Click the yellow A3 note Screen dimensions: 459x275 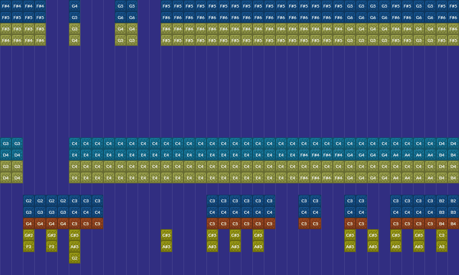tap(442, 246)
